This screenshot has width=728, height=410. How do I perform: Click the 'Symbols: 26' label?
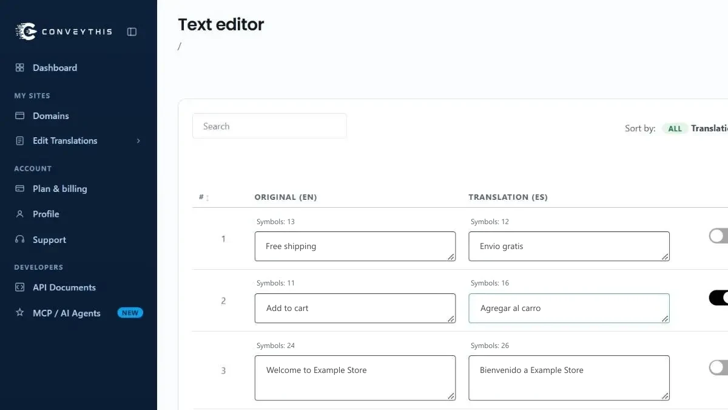pos(490,346)
